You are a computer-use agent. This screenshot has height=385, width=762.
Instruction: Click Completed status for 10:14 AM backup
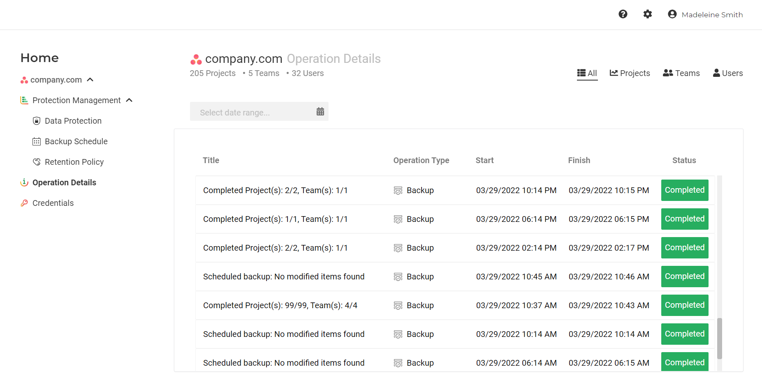click(685, 334)
